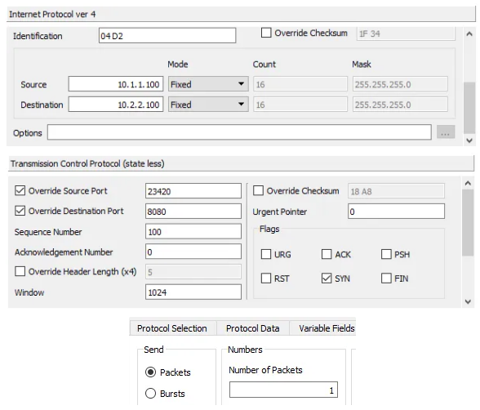
Task: Edit the Number of Packets field
Action: 283,390
